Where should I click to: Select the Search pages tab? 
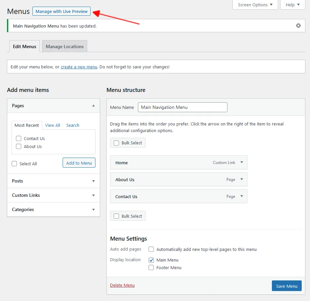[73, 125]
